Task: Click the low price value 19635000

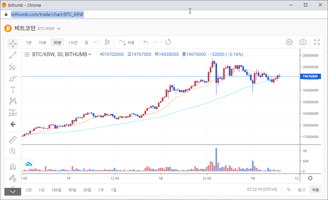Action: [168, 54]
